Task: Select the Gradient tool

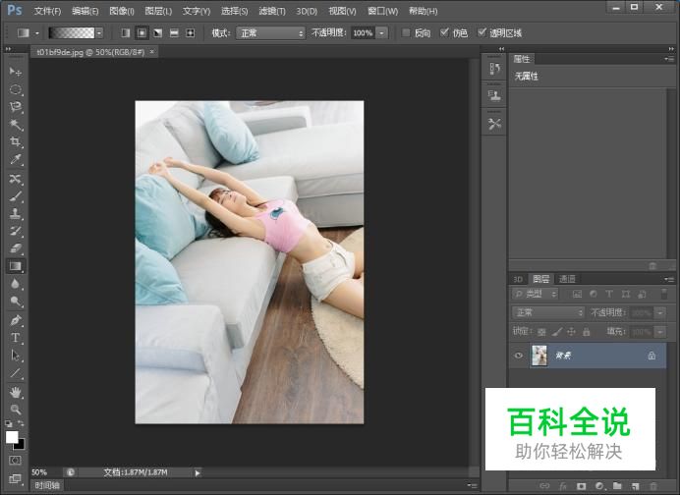Action: click(16, 266)
